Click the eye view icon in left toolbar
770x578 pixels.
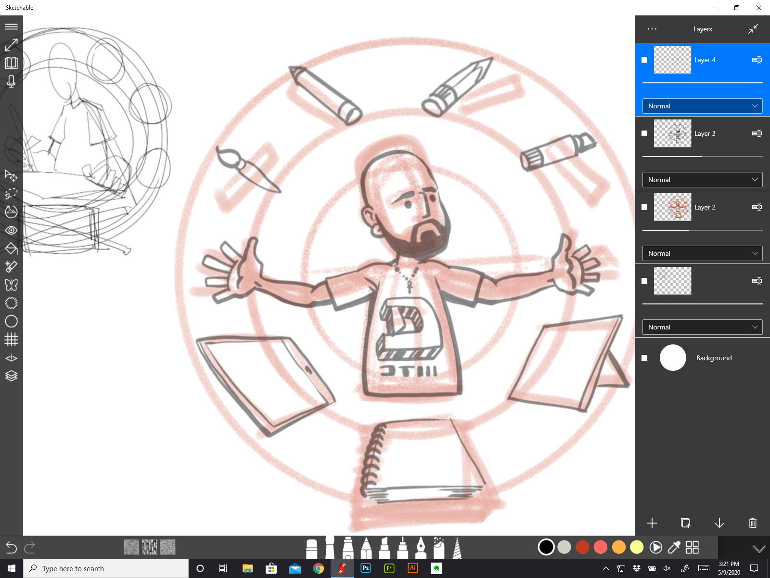(11, 230)
